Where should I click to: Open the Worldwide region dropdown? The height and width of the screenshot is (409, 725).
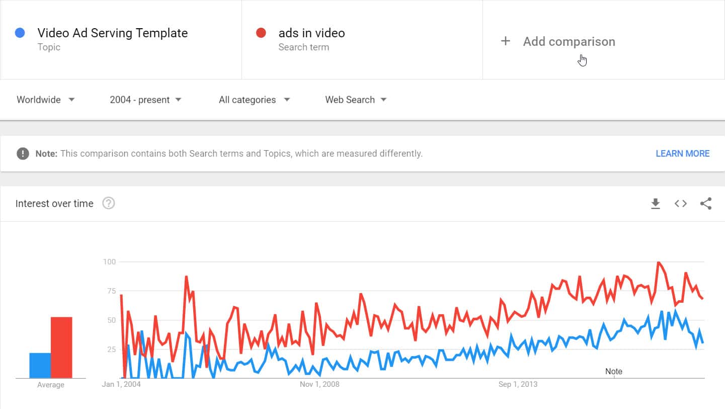[45, 100]
